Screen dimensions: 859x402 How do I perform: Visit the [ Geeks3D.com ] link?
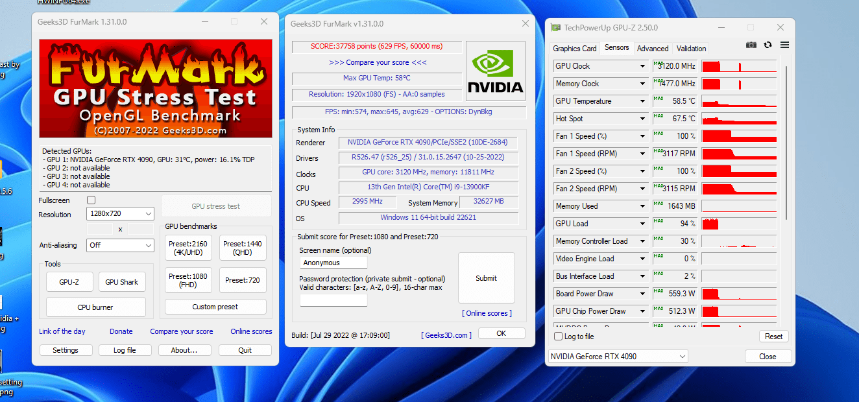pos(446,335)
